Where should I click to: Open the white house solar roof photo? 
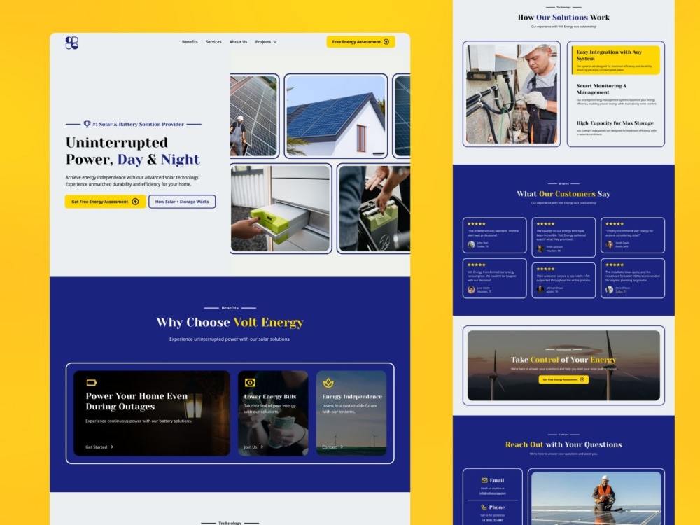point(336,116)
